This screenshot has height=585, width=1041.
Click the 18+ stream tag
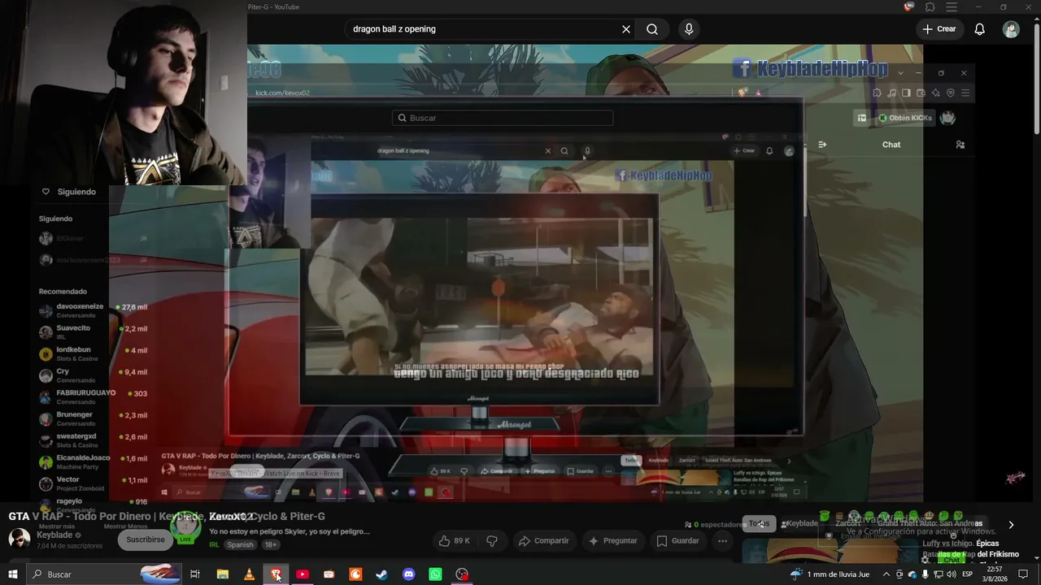(x=271, y=545)
